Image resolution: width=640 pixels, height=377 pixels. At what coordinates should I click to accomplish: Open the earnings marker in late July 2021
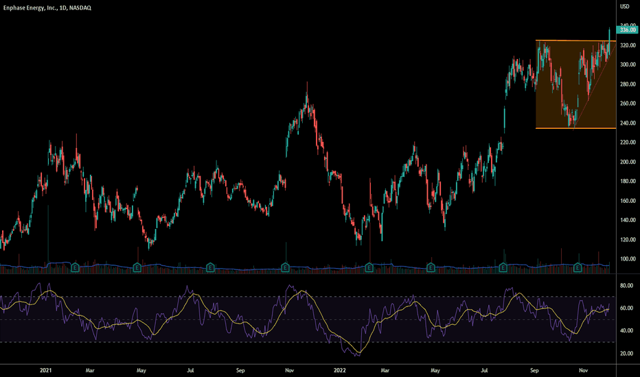(x=210, y=268)
